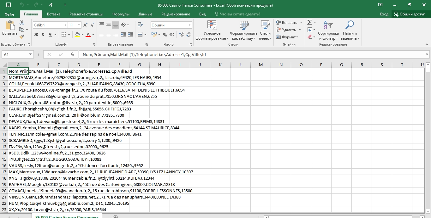This screenshot has height=218, width=431.
Task: Expand the Общий number format dropdown
Action: click(189, 25)
